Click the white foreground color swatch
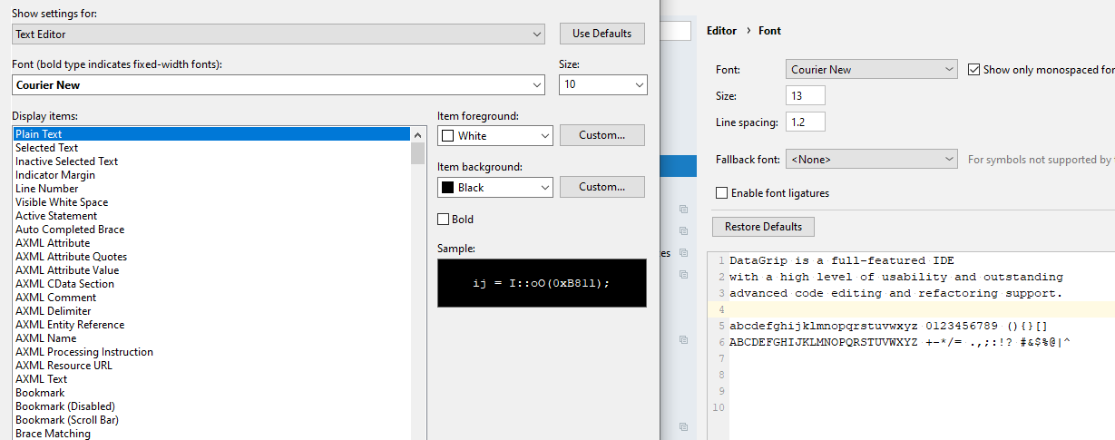1115x440 pixels. click(447, 136)
